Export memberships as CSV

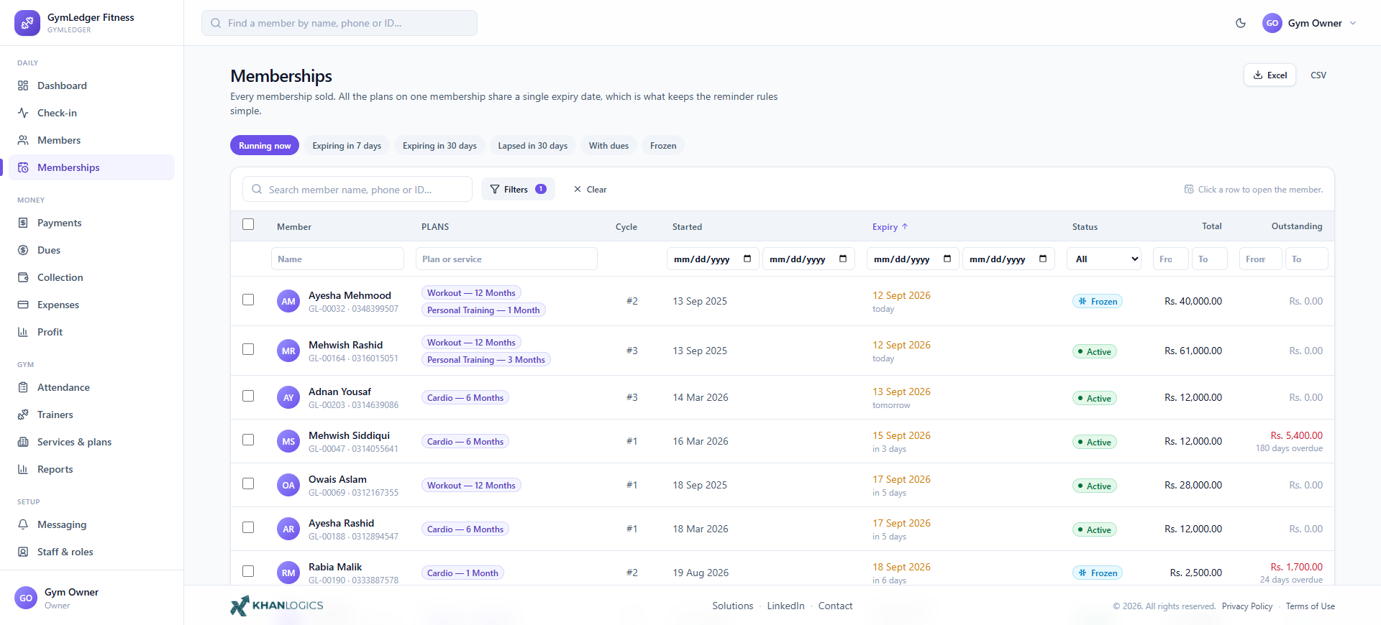coord(1318,75)
